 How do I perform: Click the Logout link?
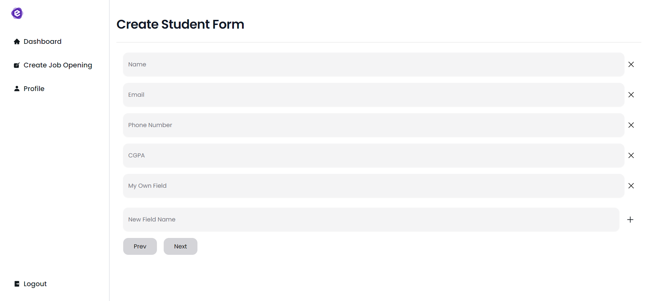[x=35, y=284]
